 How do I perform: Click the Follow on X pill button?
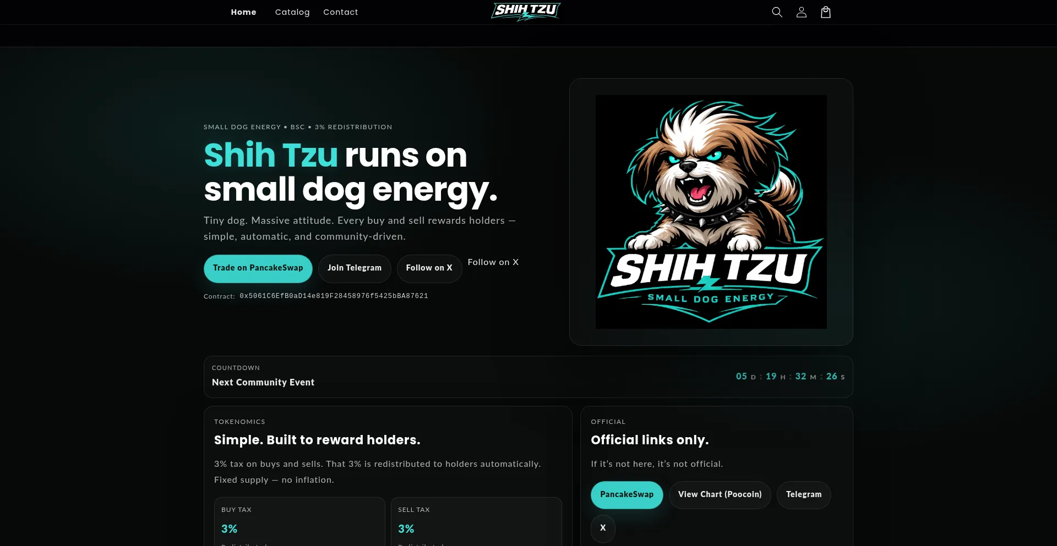pyautogui.click(x=429, y=268)
